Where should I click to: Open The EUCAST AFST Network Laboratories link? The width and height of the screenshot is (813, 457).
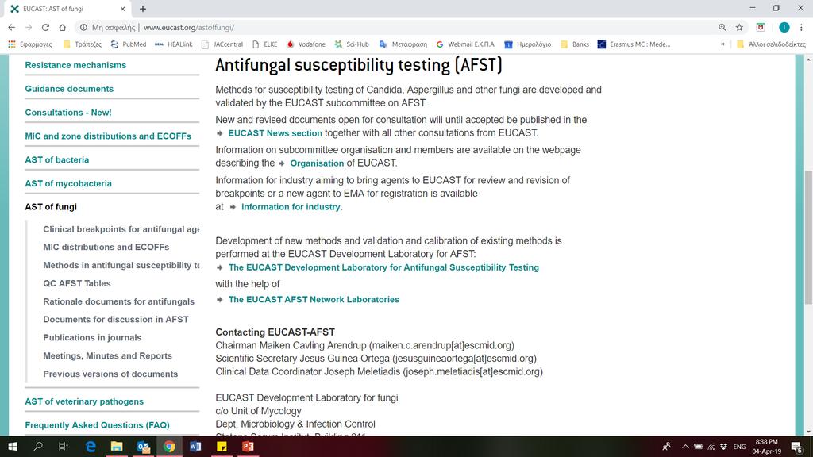(314, 299)
